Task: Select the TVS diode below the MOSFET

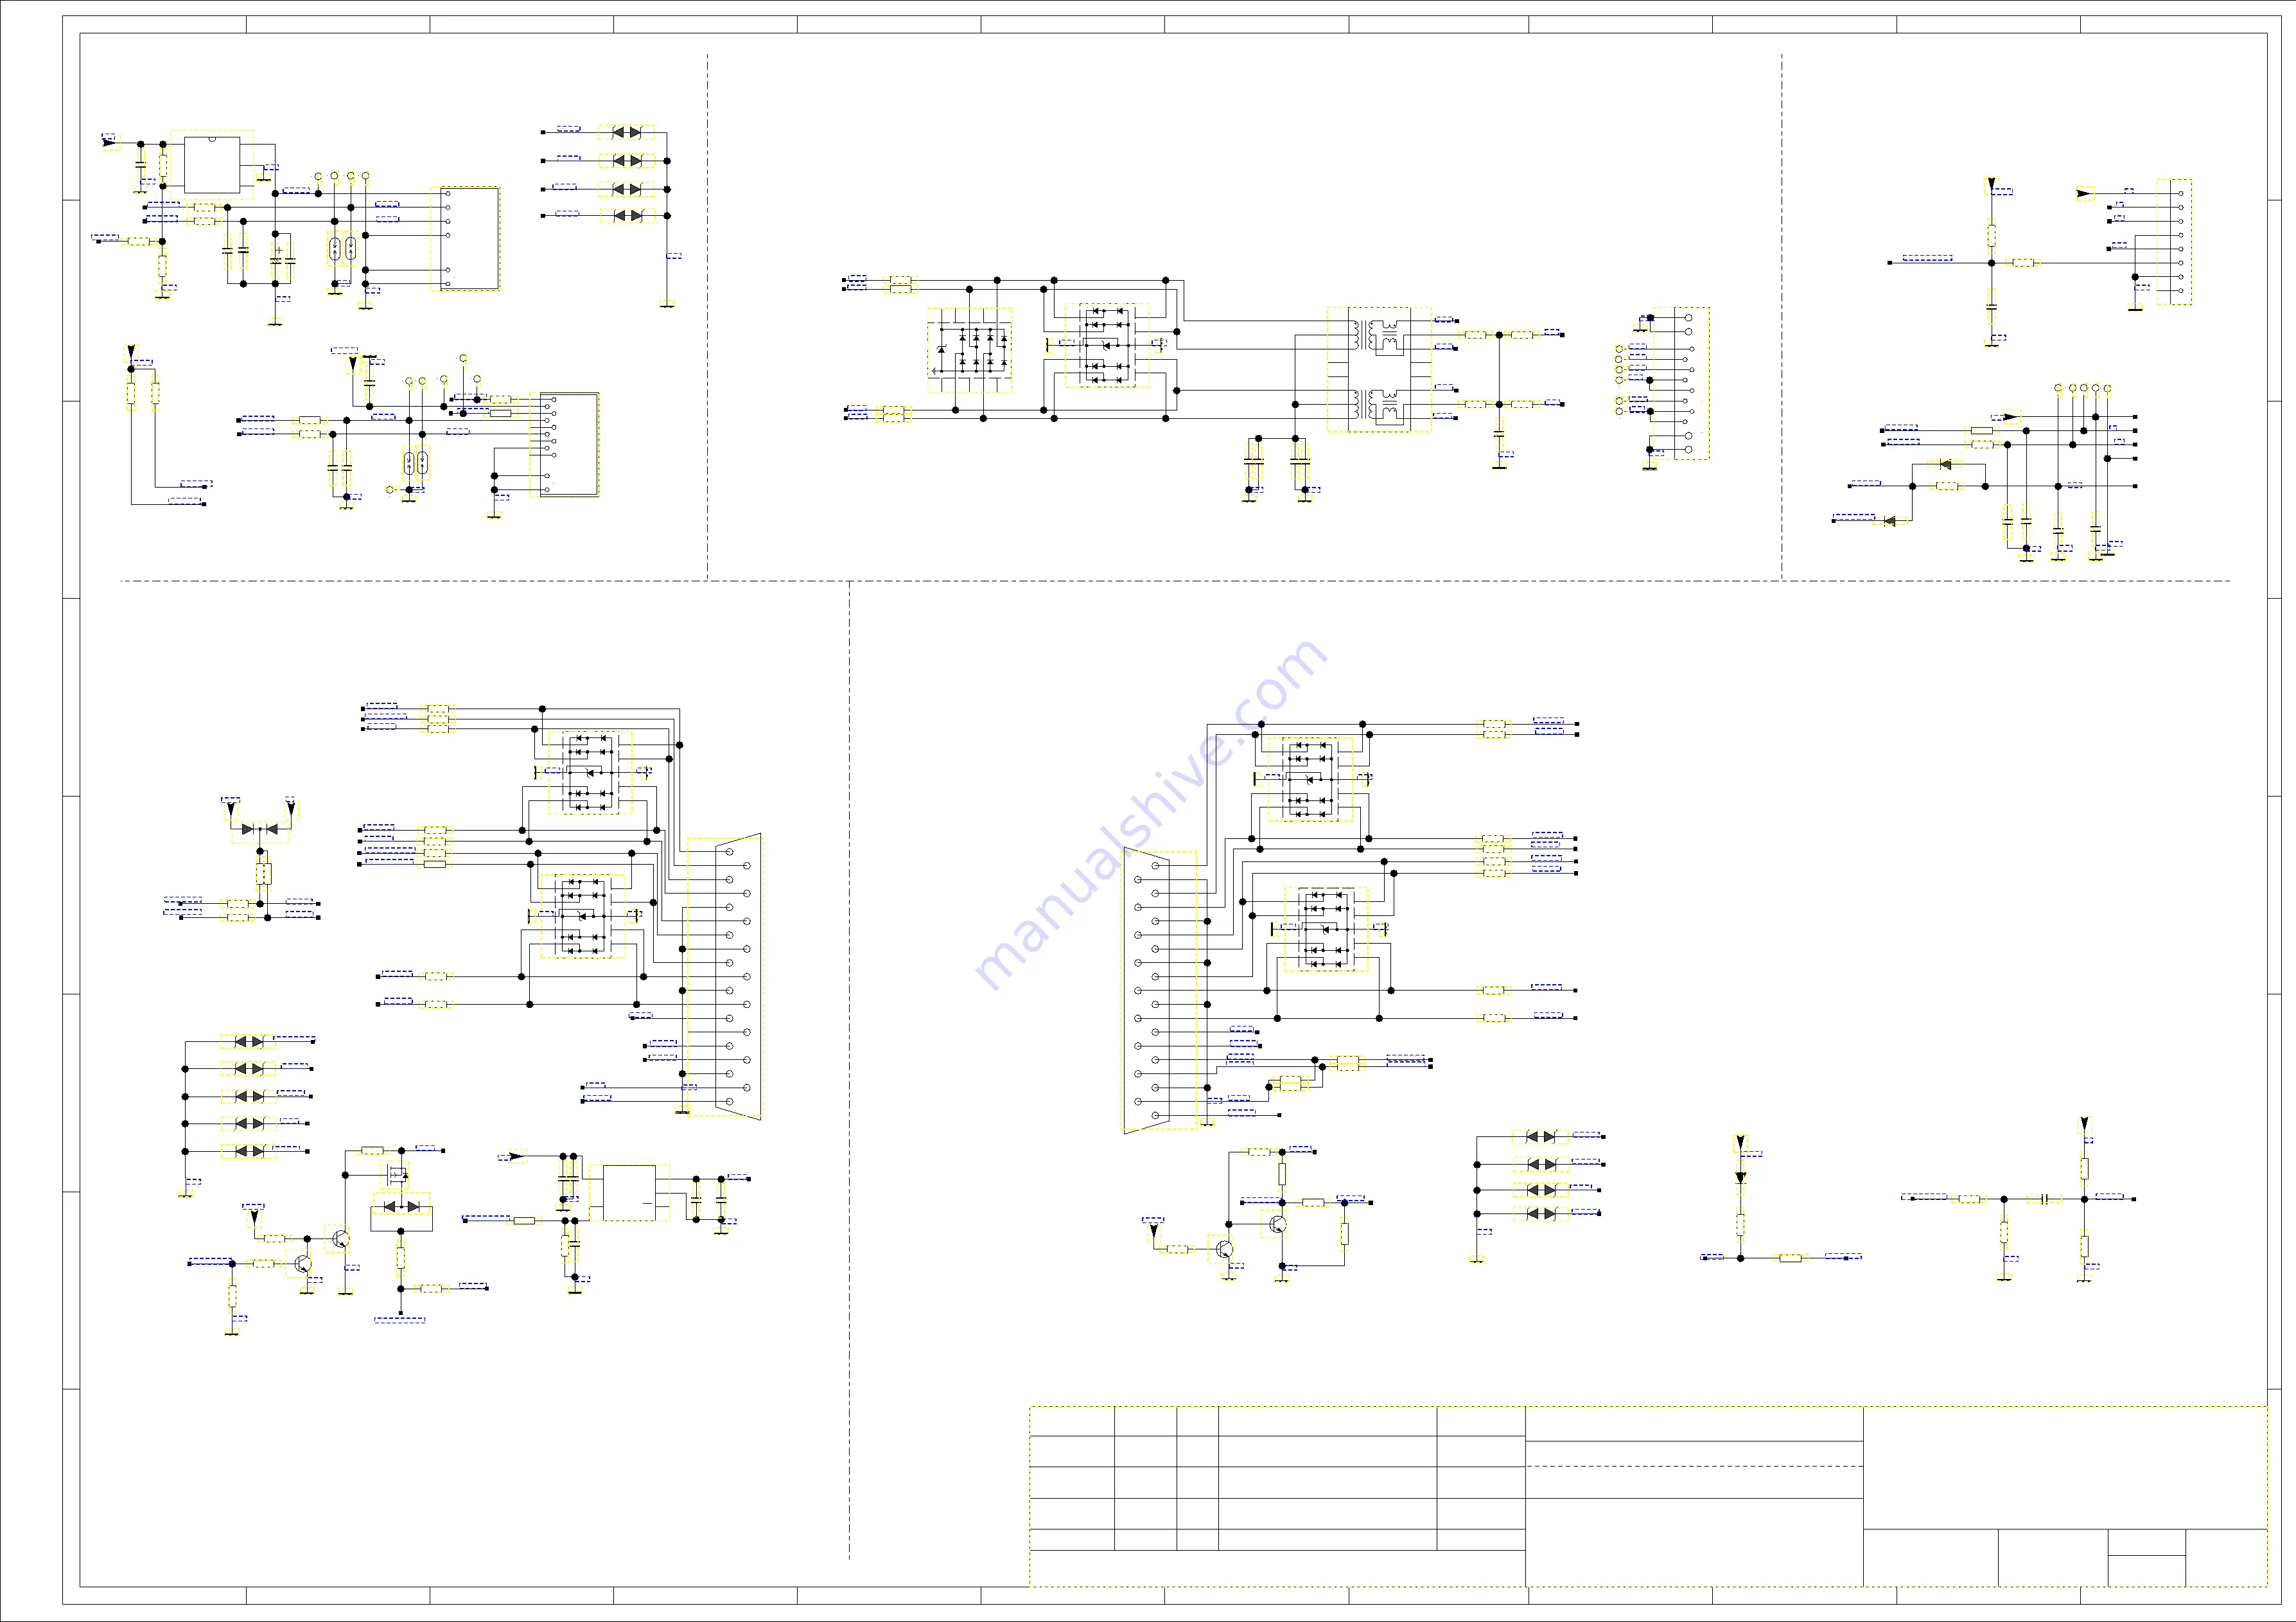Action: pos(401,1206)
